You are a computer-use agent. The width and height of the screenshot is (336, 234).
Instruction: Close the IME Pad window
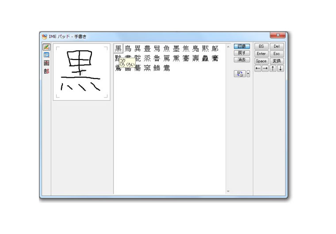(278, 35)
